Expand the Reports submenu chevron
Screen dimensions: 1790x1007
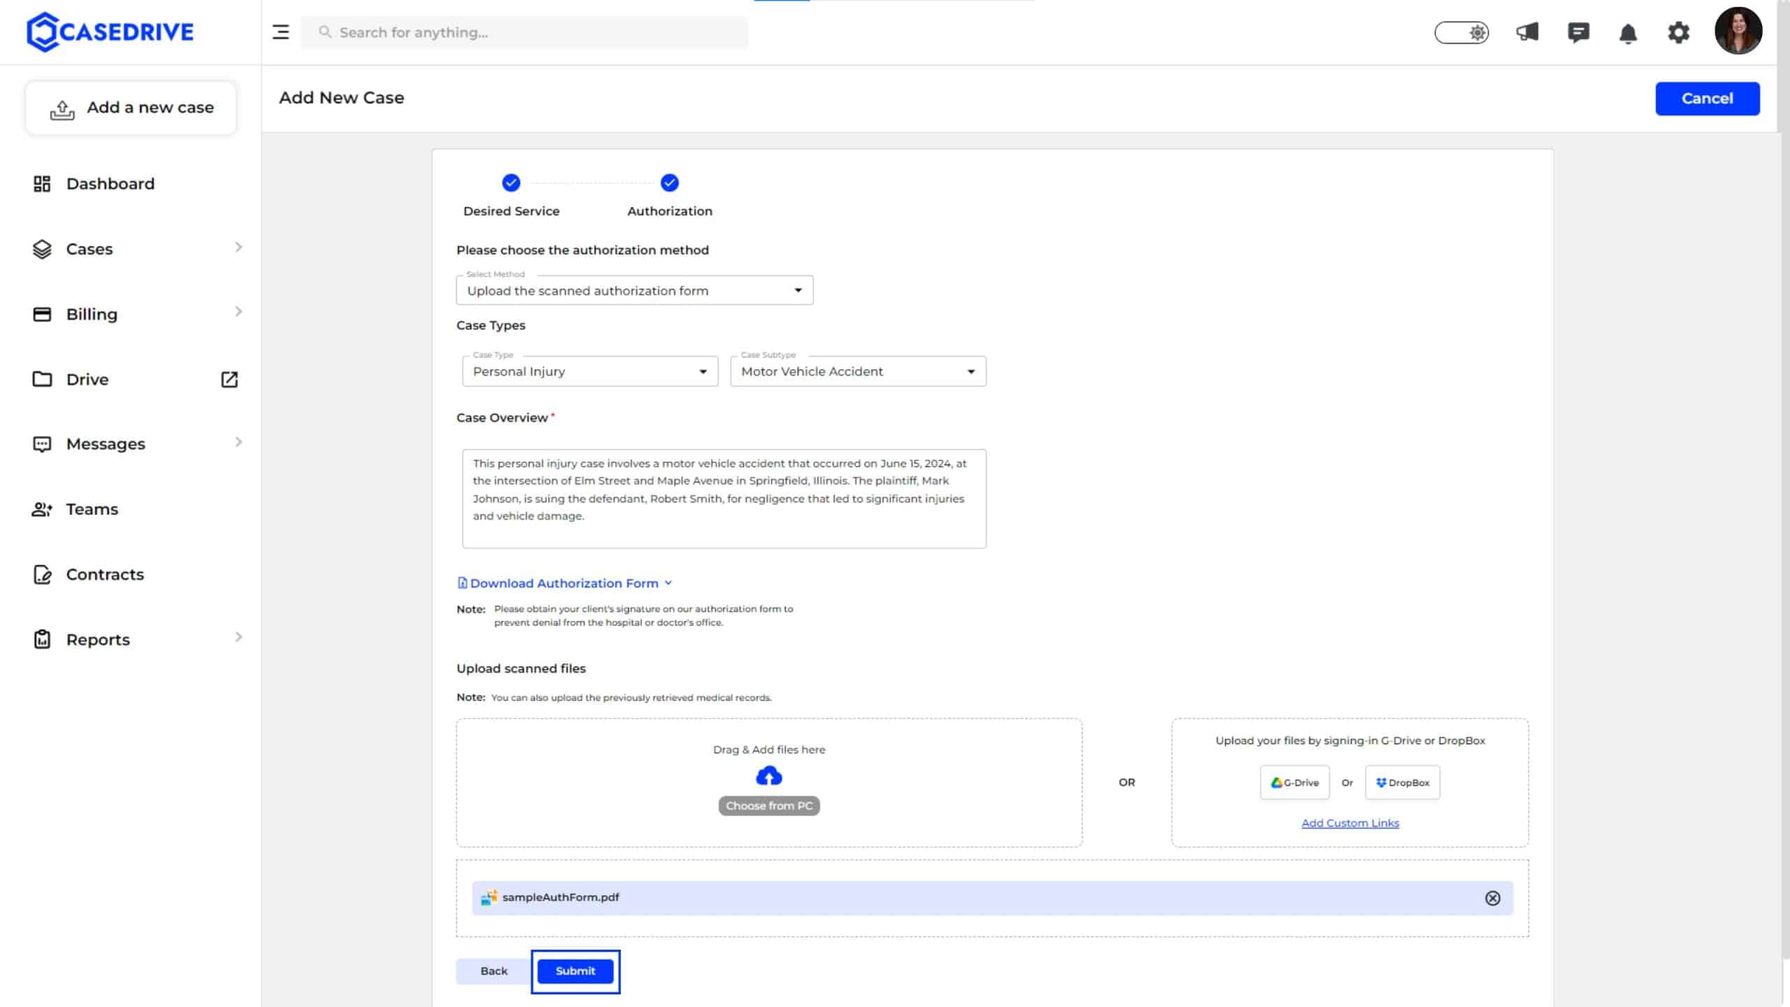[x=238, y=637]
